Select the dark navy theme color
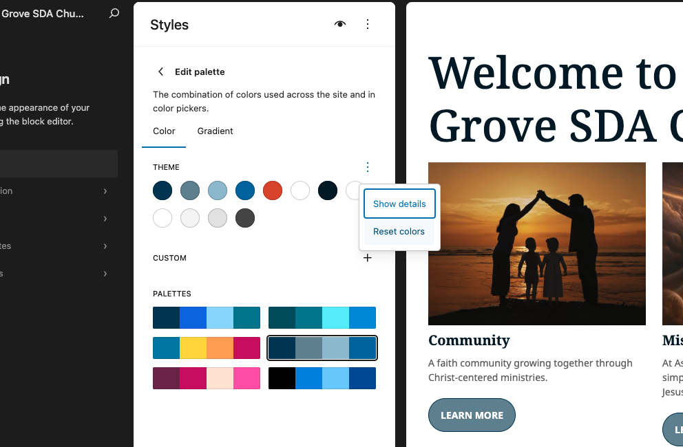This screenshot has height=447, width=683. (x=162, y=190)
